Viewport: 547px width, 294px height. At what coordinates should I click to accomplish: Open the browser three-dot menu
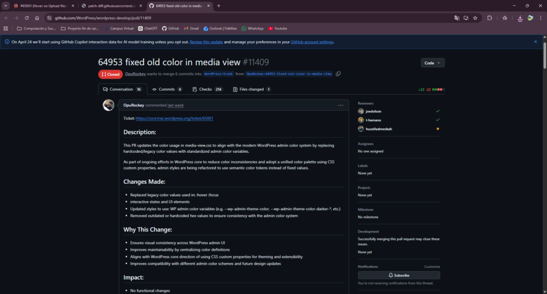coord(541,18)
